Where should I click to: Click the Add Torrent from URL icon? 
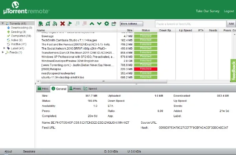tap(48, 23)
